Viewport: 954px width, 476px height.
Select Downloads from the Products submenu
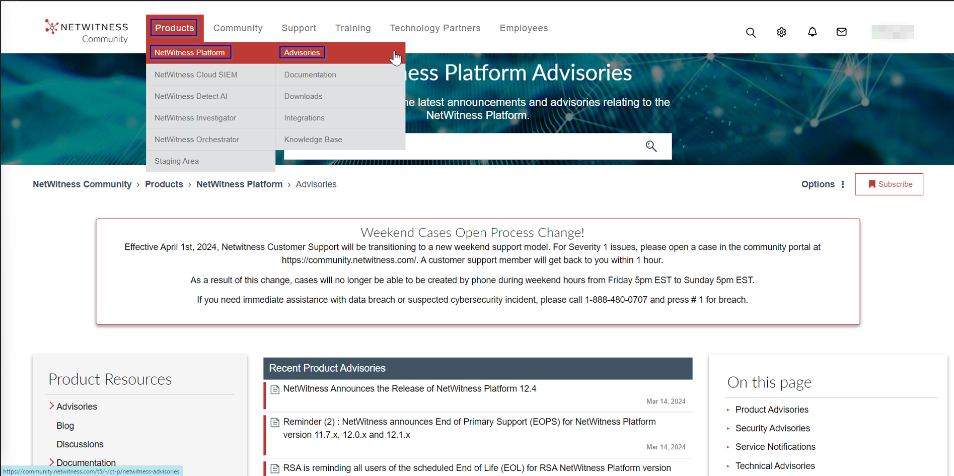coord(303,96)
